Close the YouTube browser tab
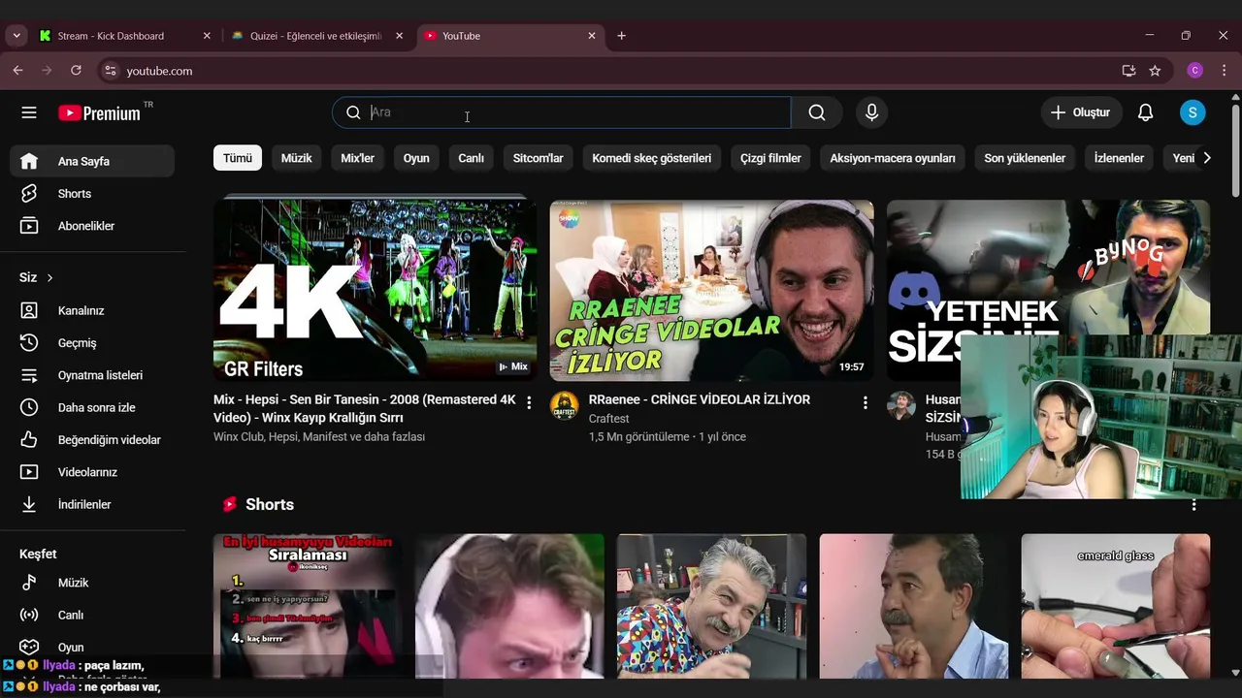Viewport: 1242px width, 698px height. [592, 36]
